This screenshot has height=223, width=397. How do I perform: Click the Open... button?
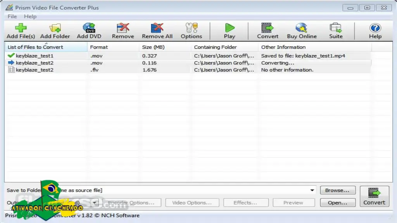click(338, 202)
